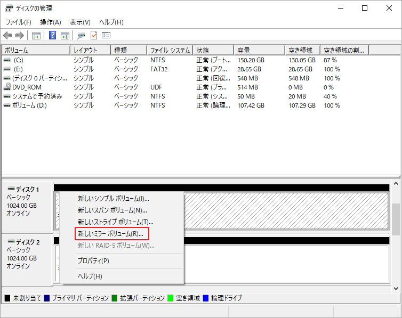The image size is (402, 318).
Task: Click the rescan disks toolbar icon
Action: 81,35
